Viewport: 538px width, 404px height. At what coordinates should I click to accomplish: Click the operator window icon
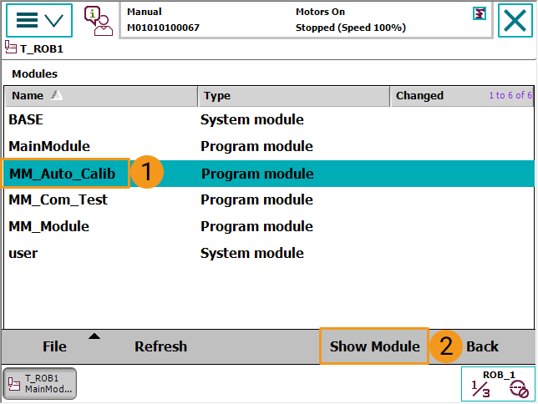[x=98, y=20]
